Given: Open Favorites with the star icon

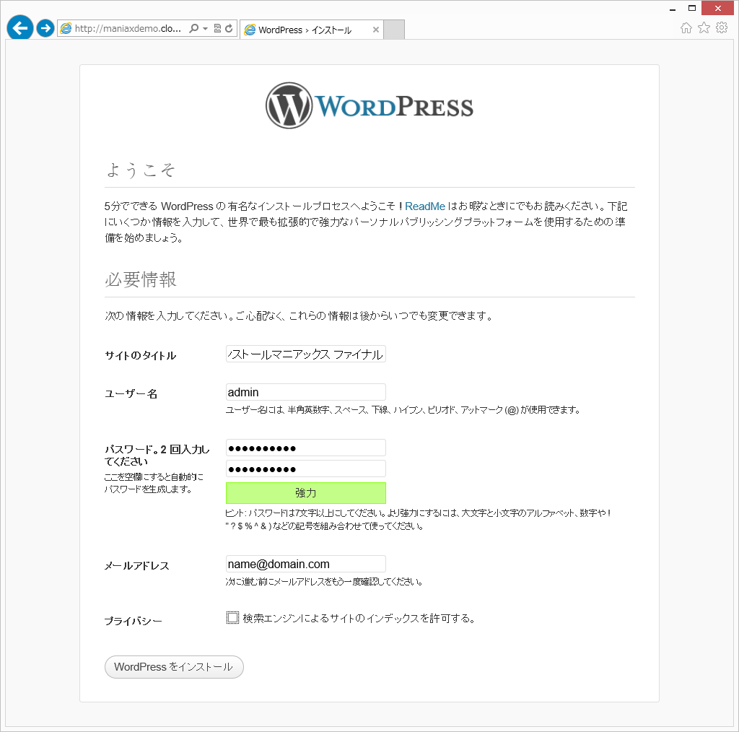Looking at the screenshot, I should pos(704,28).
